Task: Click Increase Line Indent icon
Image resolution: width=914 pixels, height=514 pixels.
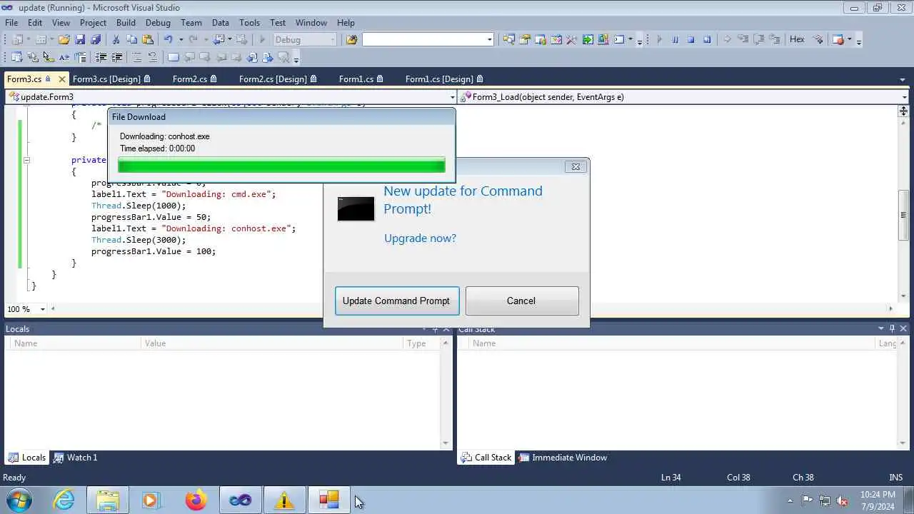Action: (x=116, y=57)
